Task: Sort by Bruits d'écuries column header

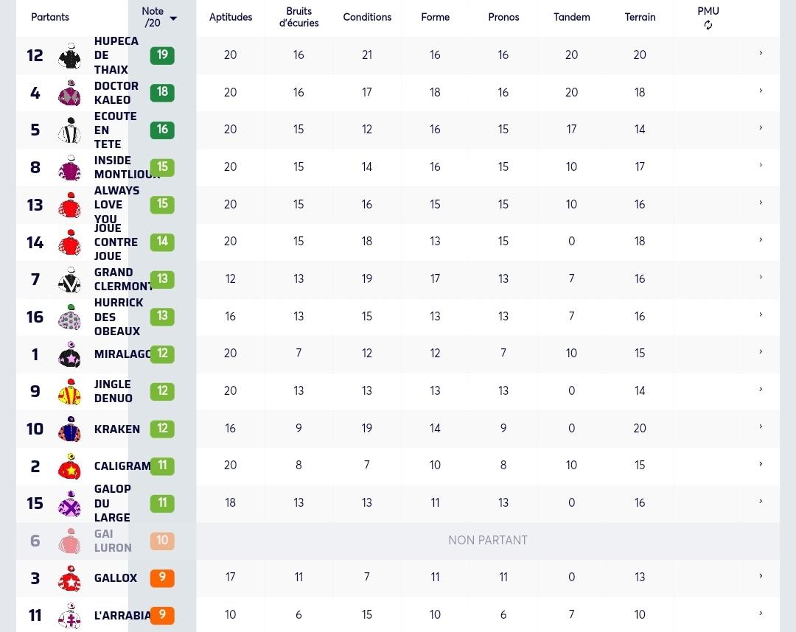Action: pos(298,17)
